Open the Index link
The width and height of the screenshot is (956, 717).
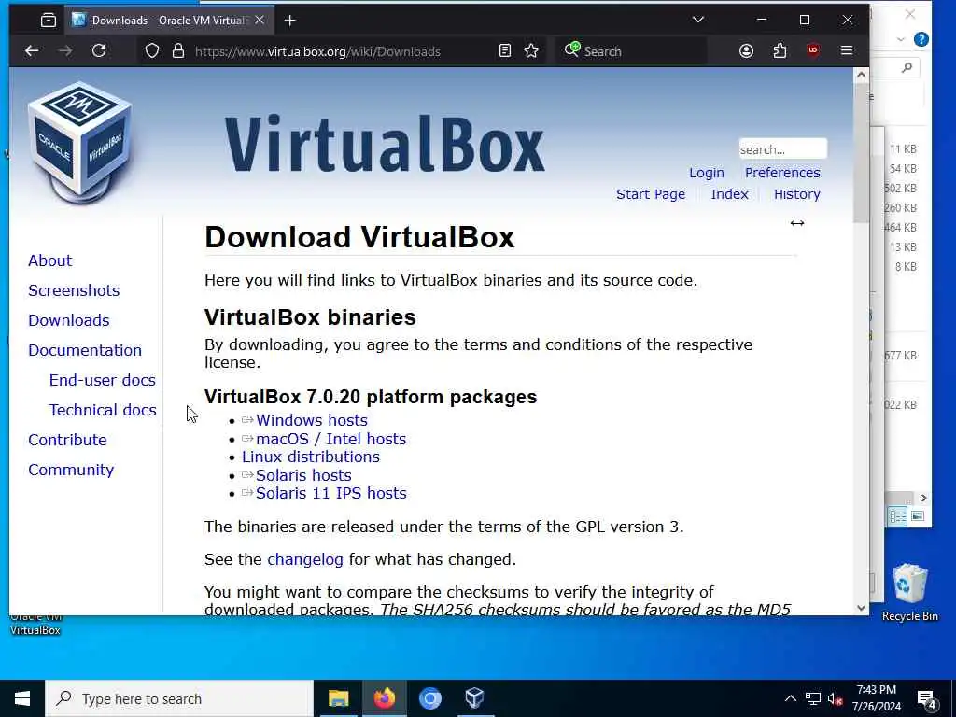[729, 194]
